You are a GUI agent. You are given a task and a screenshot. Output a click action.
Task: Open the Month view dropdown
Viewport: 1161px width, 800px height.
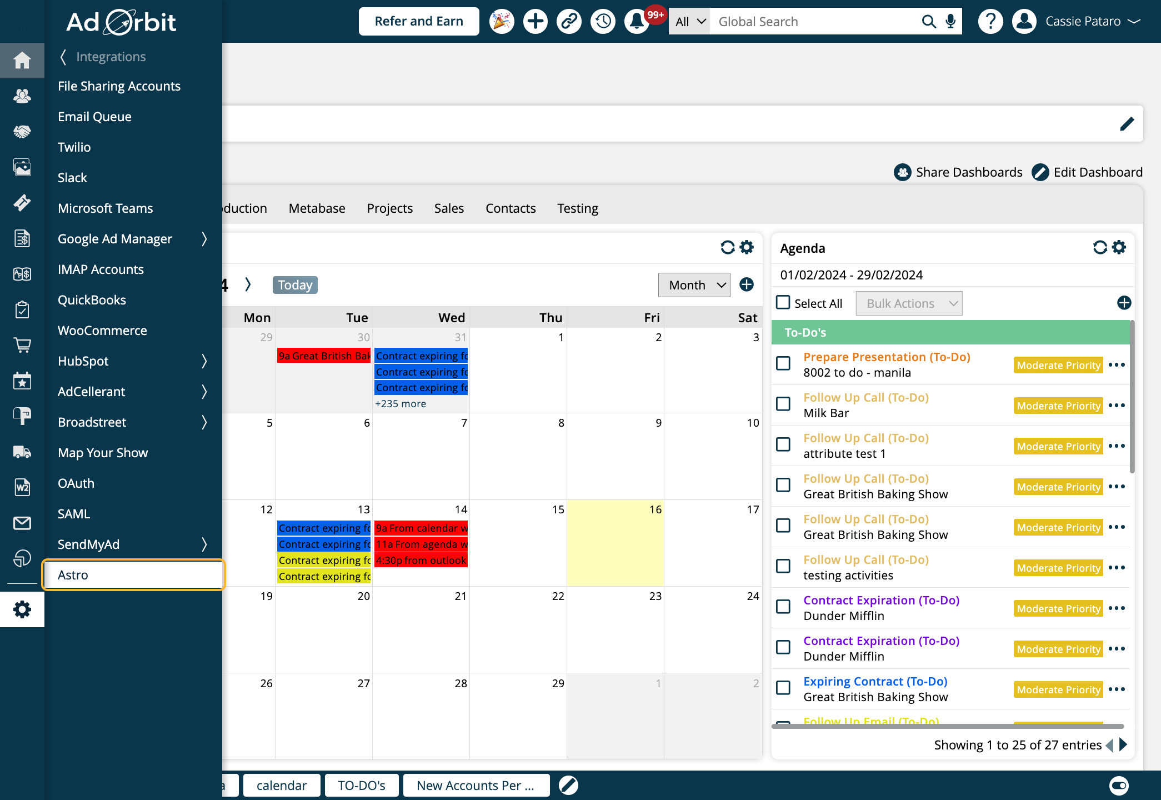pyautogui.click(x=694, y=285)
